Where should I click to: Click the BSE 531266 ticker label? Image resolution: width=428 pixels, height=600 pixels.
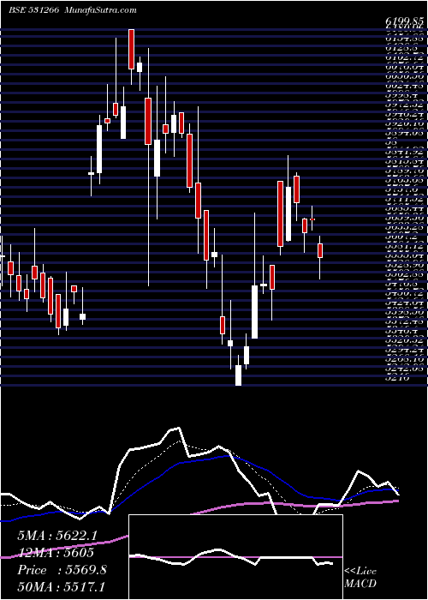point(33,10)
